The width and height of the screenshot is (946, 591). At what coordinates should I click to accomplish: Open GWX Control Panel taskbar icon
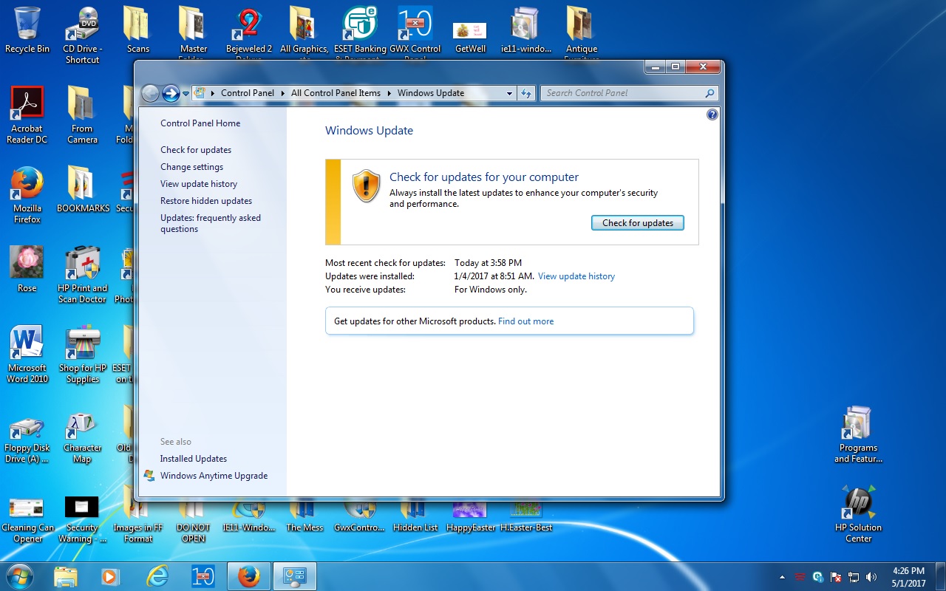point(203,576)
